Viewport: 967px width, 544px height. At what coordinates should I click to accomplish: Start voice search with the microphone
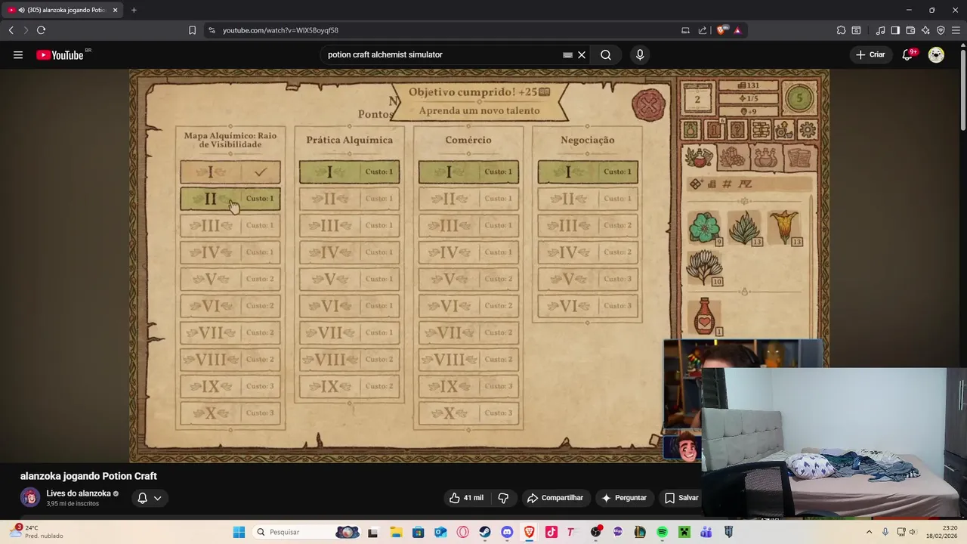coord(640,54)
